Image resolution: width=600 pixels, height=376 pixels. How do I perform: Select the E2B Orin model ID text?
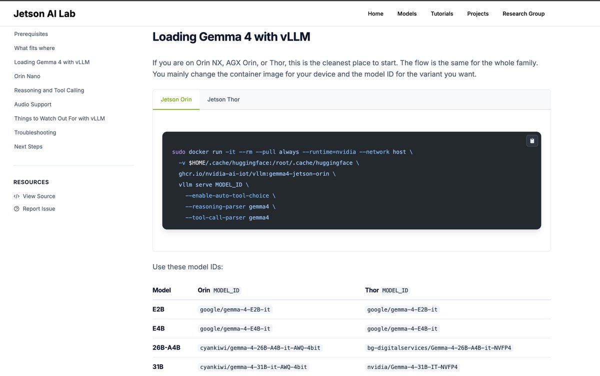[x=235, y=309]
